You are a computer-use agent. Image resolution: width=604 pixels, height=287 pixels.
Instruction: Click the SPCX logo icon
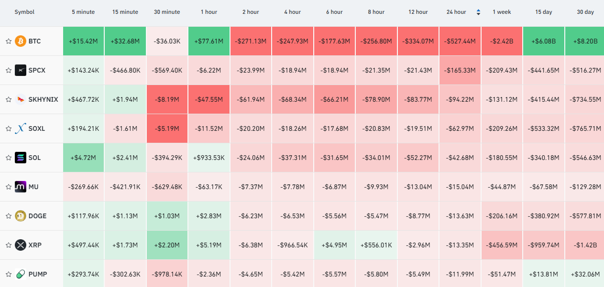pyautogui.click(x=21, y=70)
